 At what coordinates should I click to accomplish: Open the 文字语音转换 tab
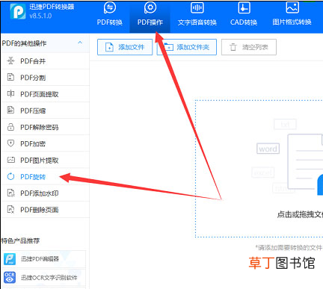pyautogui.click(x=197, y=16)
